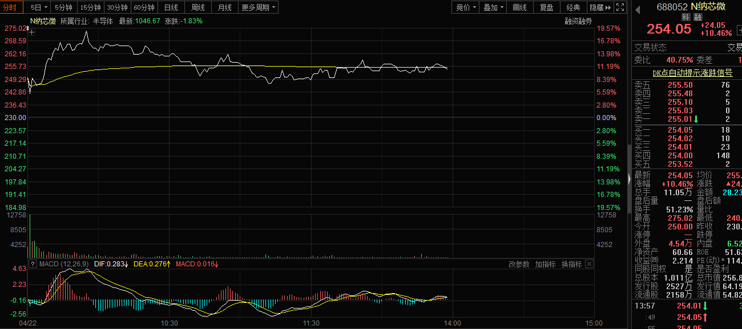Switch to the 月线 monthly chart

coord(224,7)
